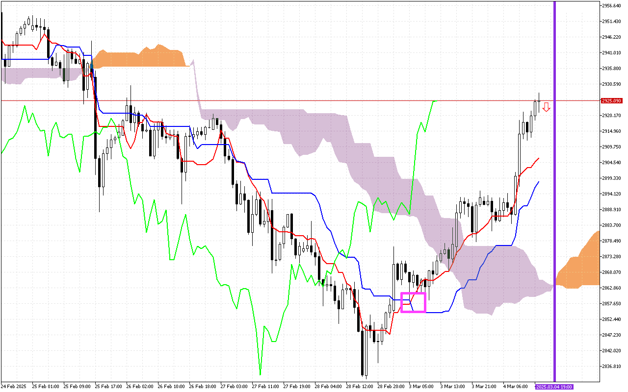The image size is (628, 392).
Task: Pick the 2941.010 price label
Action: tap(611, 53)
